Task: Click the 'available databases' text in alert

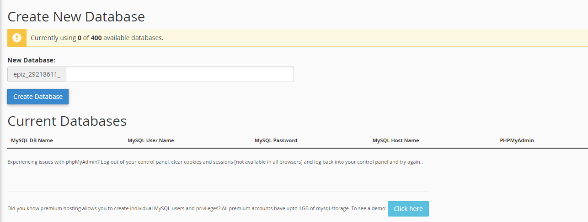Action: [x=133, y=38]
